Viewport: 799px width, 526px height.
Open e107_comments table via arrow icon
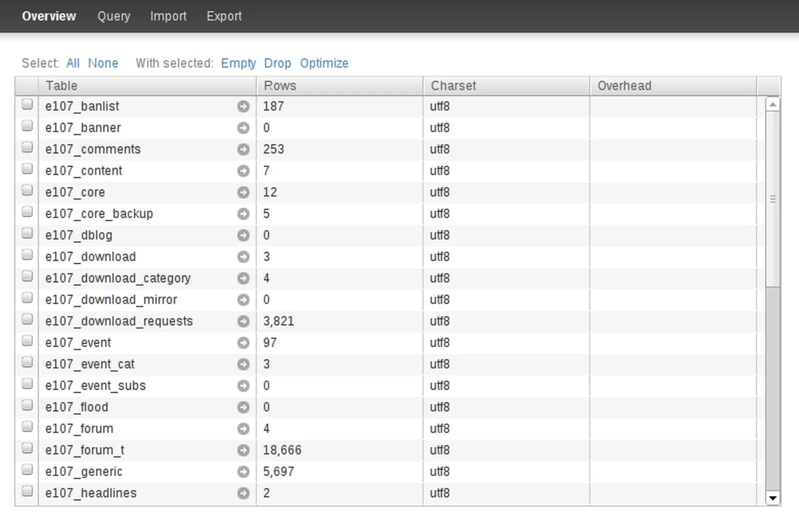(243, 149)
